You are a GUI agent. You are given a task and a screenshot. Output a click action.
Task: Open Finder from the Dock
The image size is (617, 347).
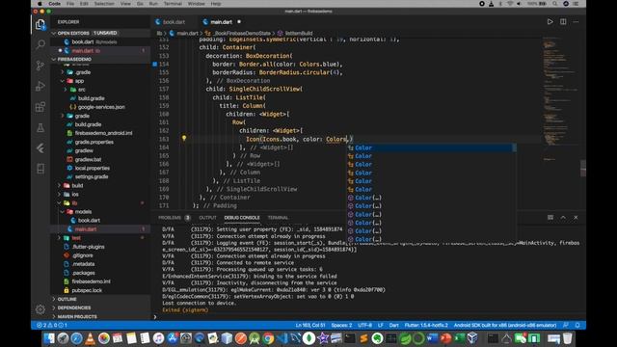[49, 338]
